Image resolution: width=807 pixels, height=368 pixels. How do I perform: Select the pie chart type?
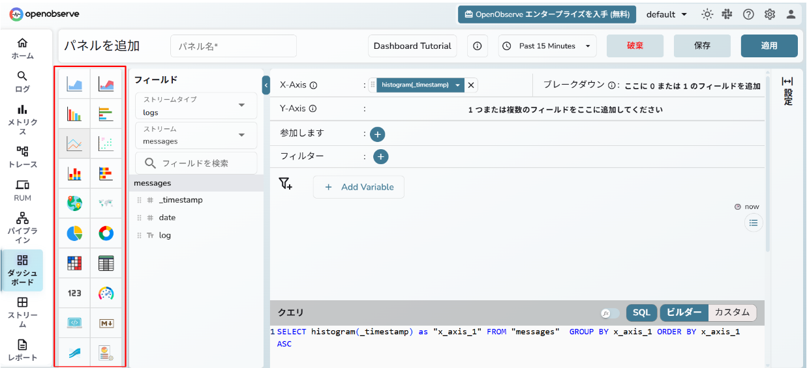[74, 233]
